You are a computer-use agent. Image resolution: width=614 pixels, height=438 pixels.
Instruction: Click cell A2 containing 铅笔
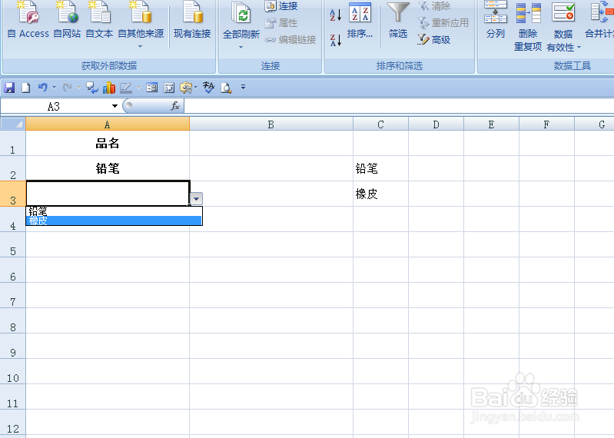pyautogui.click(x=108, y=169)
